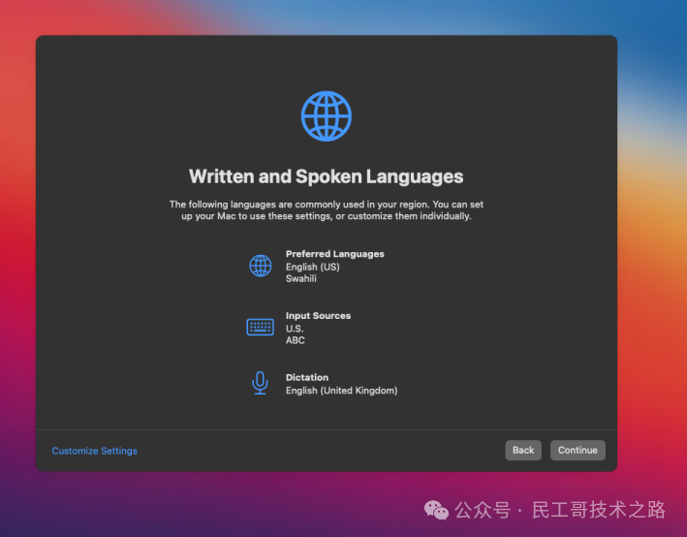Click the large globe icon at top
The width and height of the screenshot is (687, 537).
click(327, 116)
